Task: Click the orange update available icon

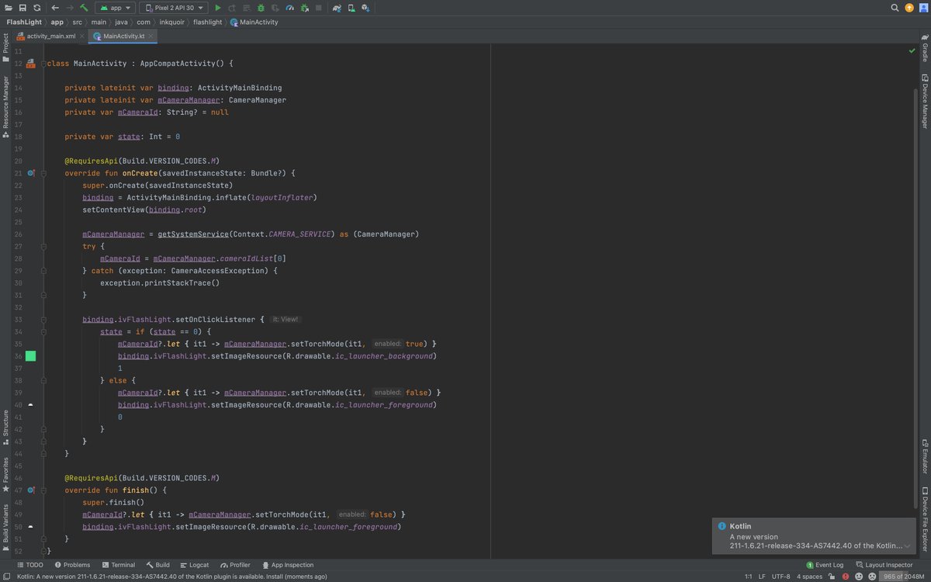Action: [909, 8]
